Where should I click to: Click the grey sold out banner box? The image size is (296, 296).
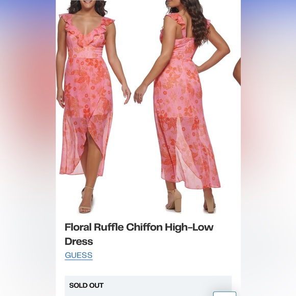tap(148, 286)
